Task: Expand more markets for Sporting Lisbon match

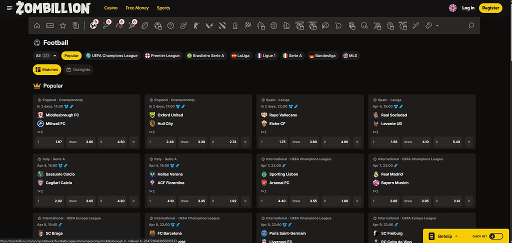Action: click(357, 201)
